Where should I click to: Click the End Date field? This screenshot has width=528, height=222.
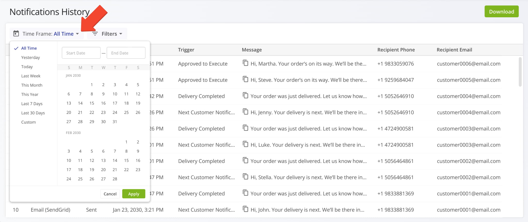click(126, 53)
